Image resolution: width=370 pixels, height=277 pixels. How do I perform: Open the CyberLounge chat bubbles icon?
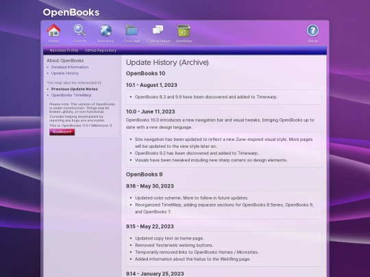pyautogui.click(x=158, y=31)
